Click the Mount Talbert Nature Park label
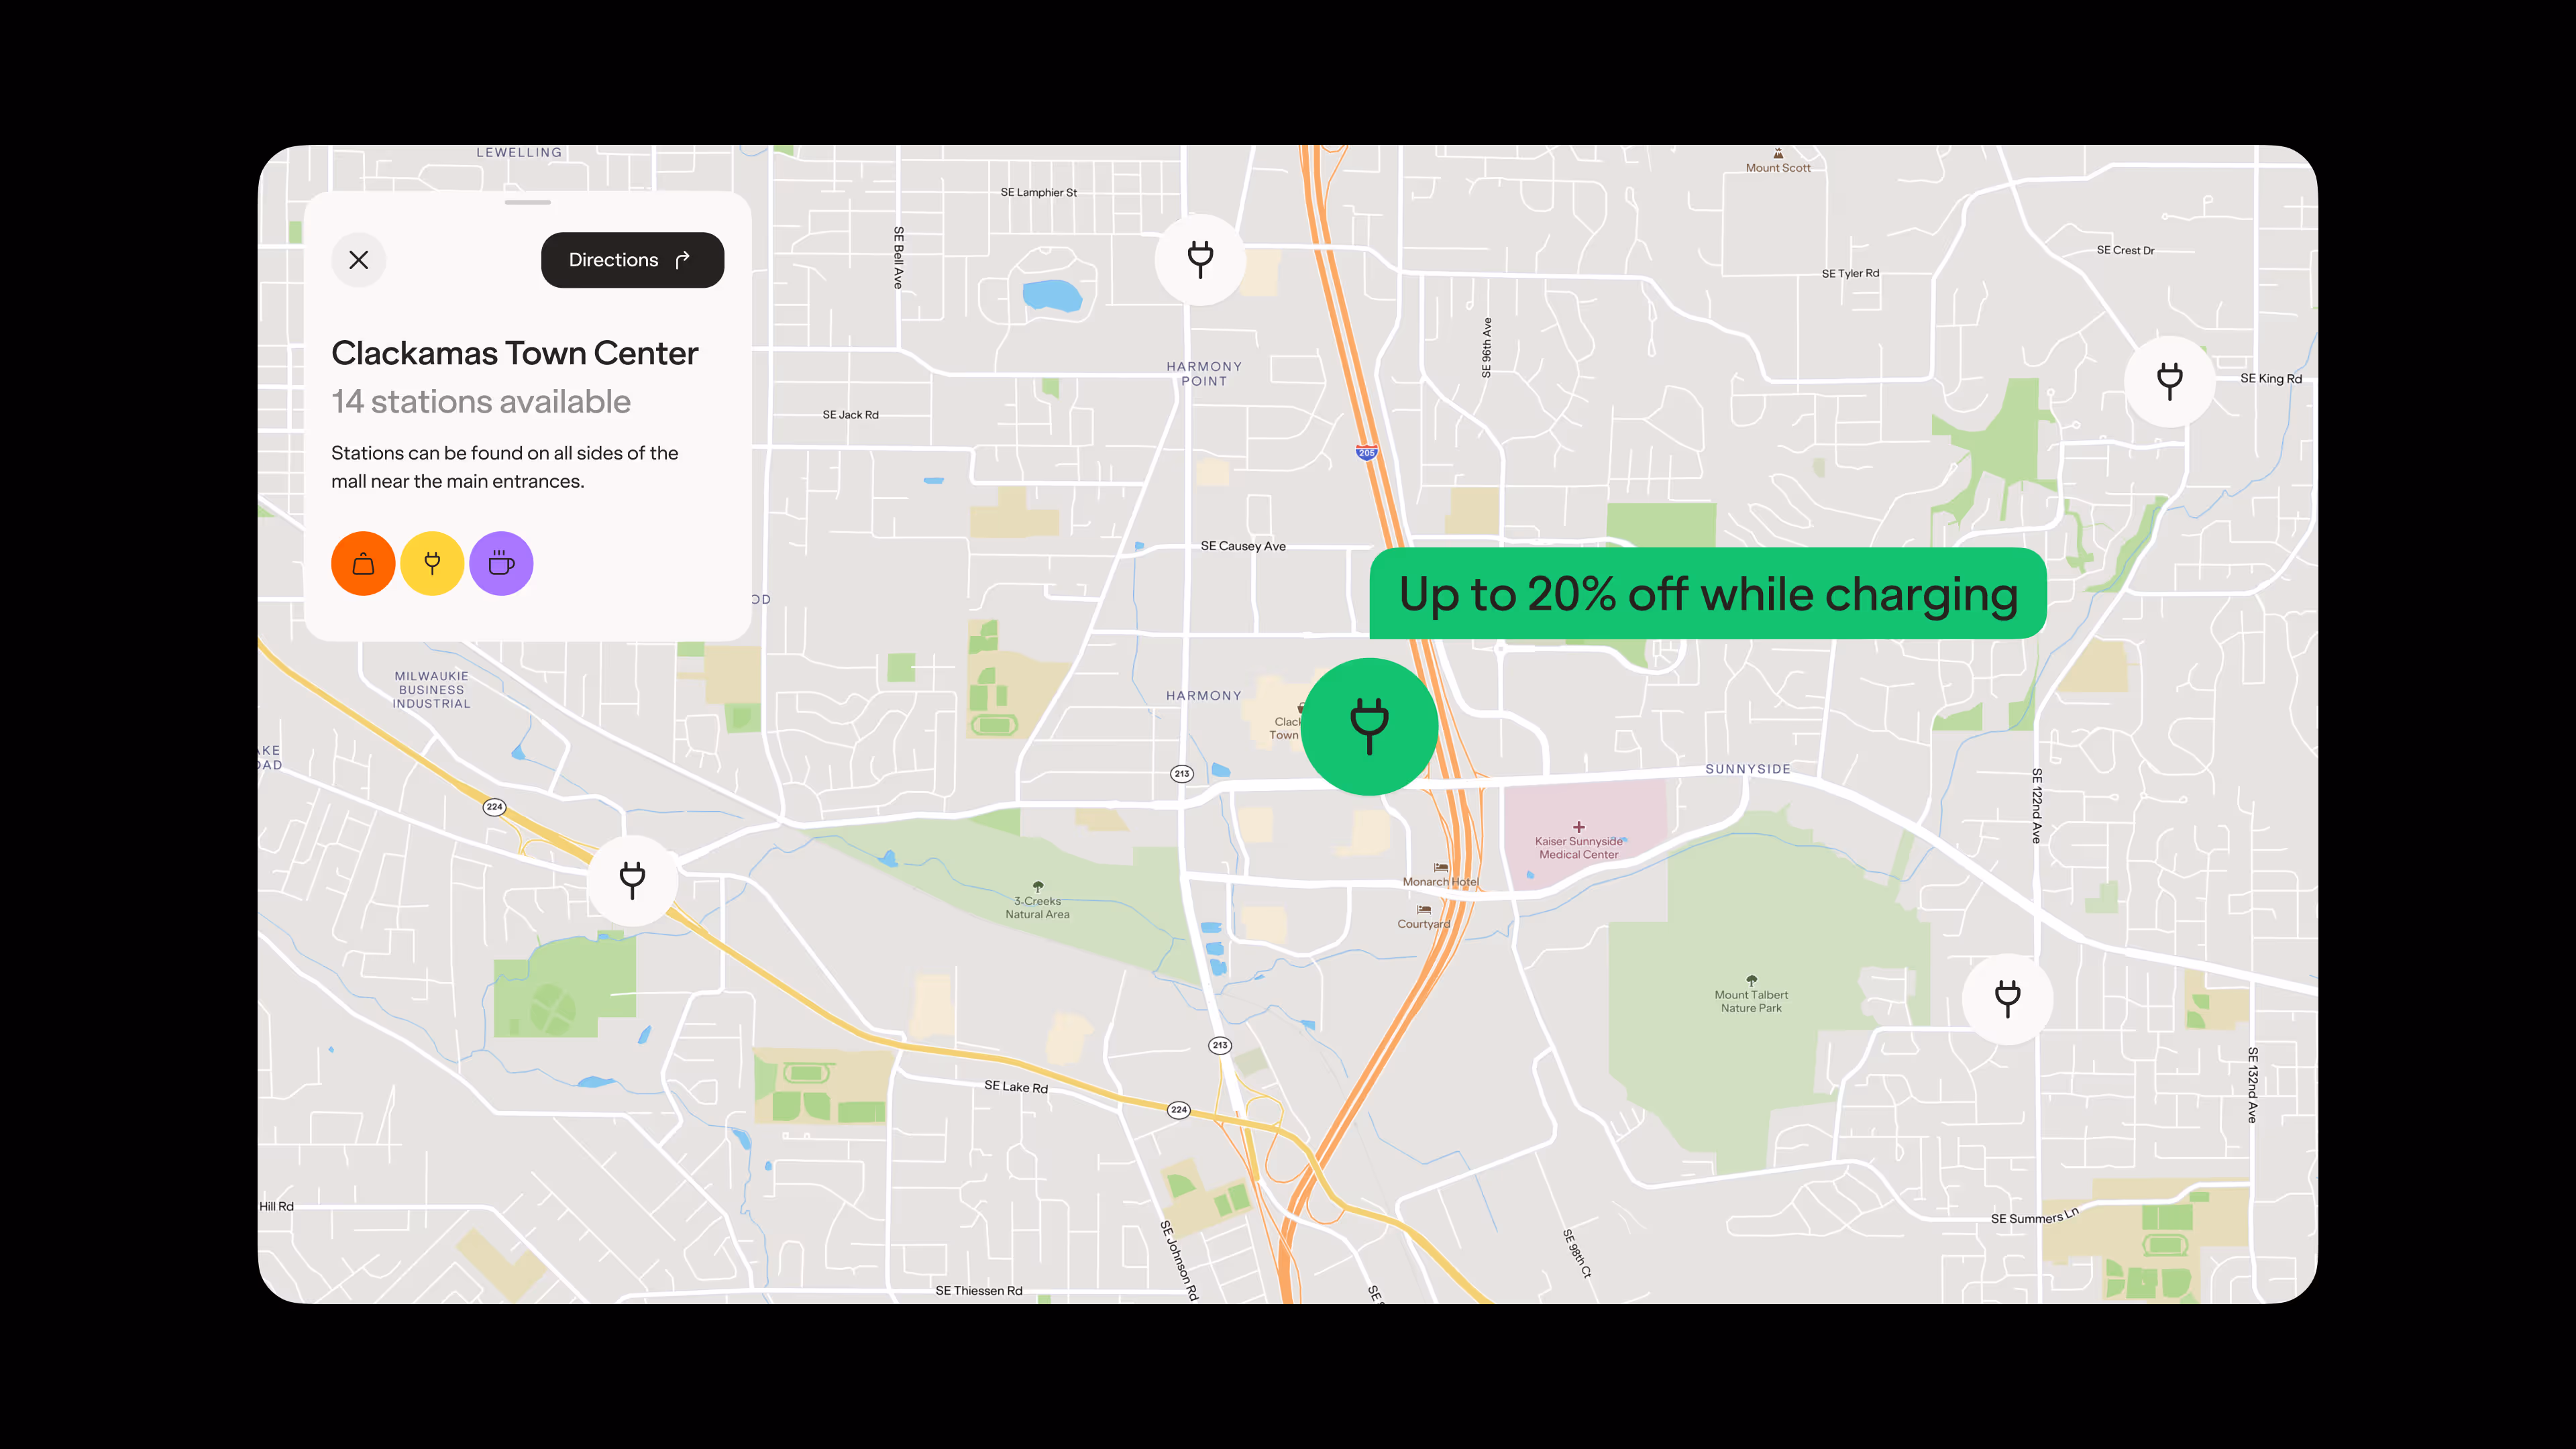2576x1449 pixels. coord(1751,1001)
